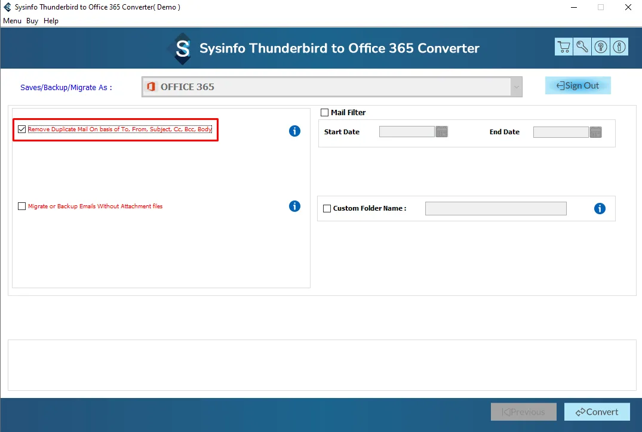
Task: Click the app icon in title bar
Action: pyautogui.click(x=7, y=7)
